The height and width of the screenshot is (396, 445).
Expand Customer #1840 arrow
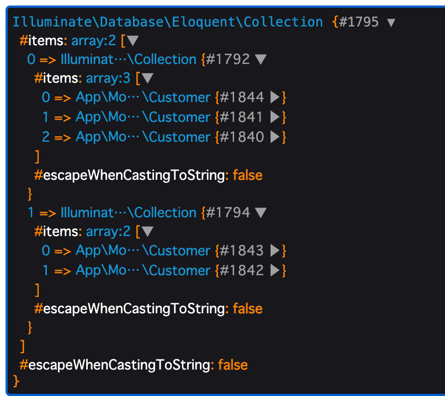click(275, 137)
